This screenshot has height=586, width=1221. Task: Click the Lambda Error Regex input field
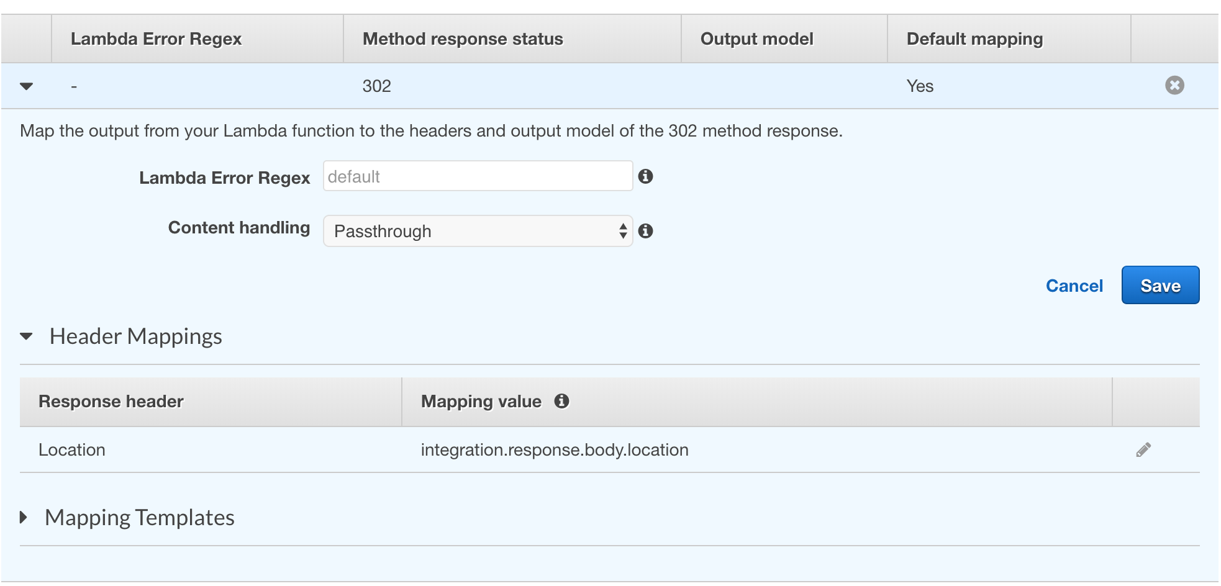point(477,176)
